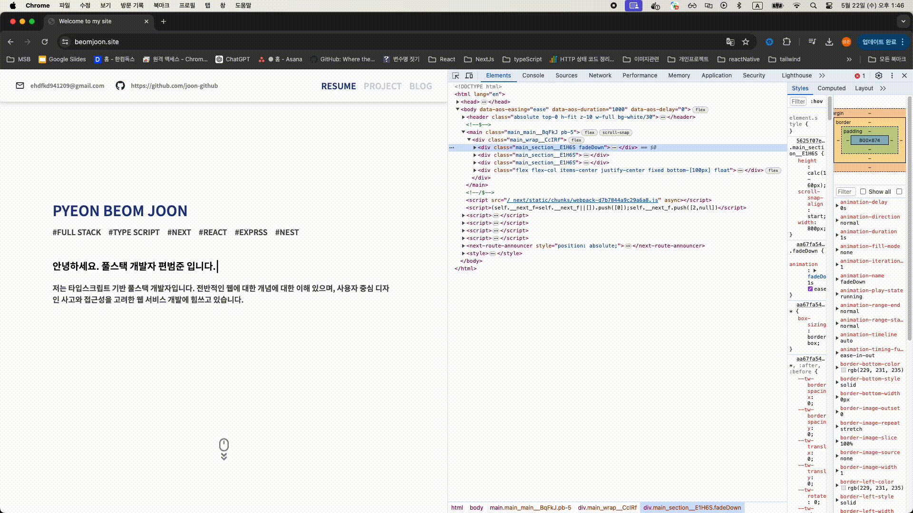Toggle the :hov element state button
913x513 pixels.
[817, 102]
